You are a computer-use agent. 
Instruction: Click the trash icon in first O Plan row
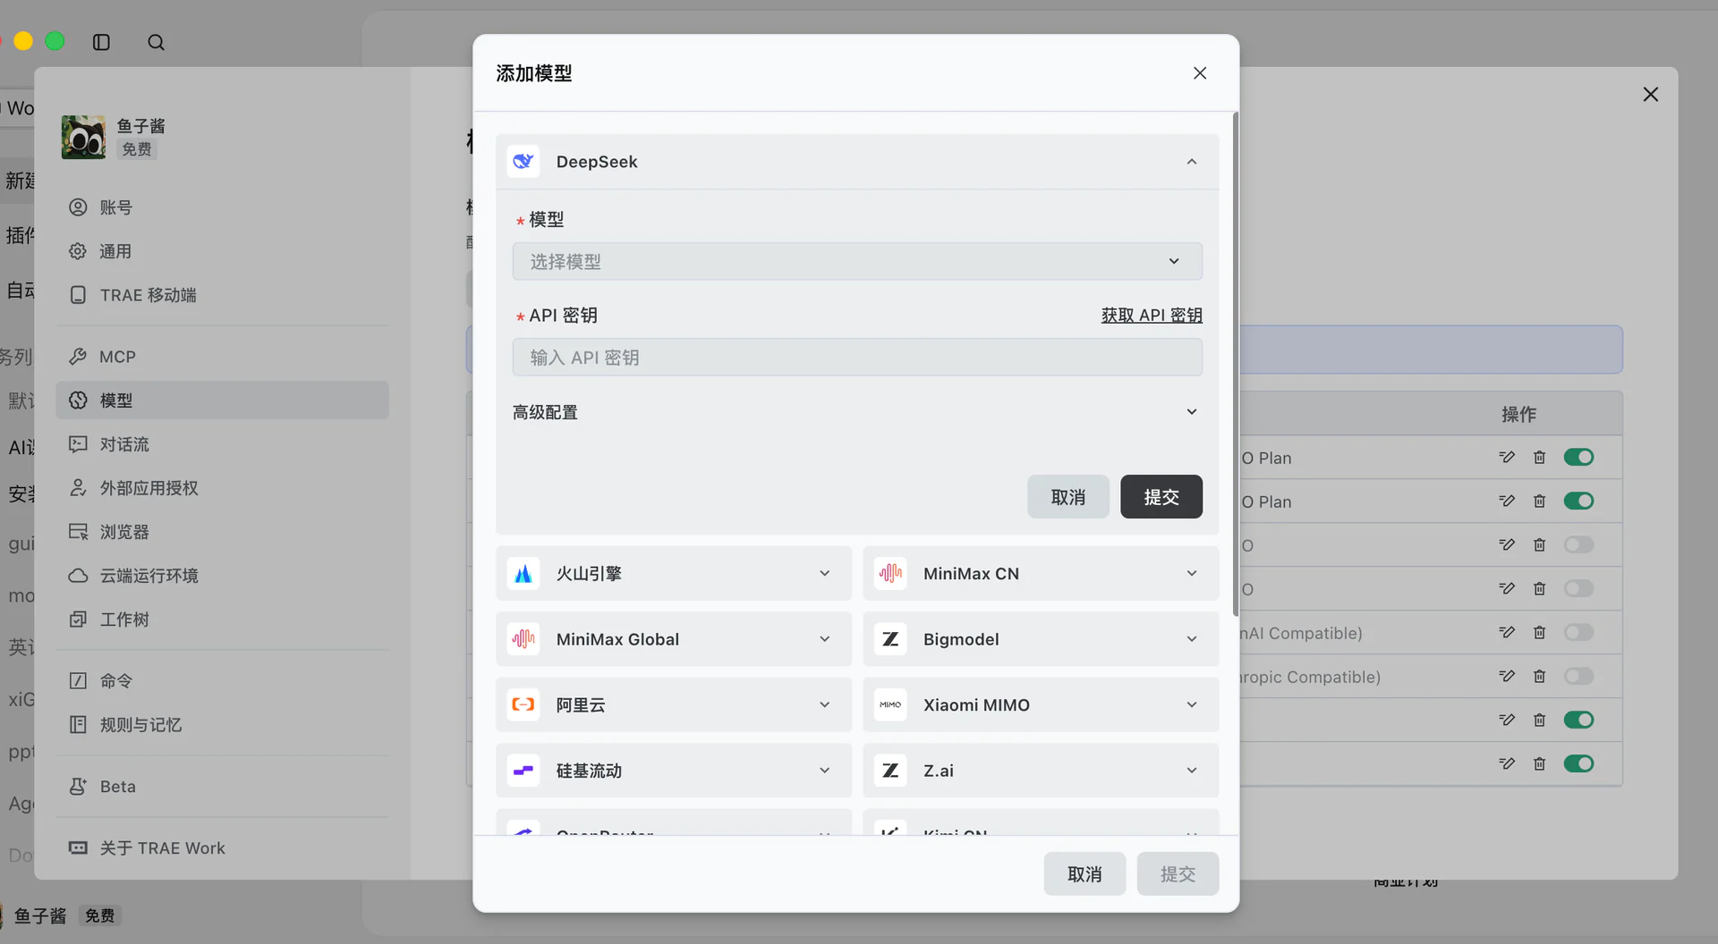pyautogui.click(x=1539, y=458)
